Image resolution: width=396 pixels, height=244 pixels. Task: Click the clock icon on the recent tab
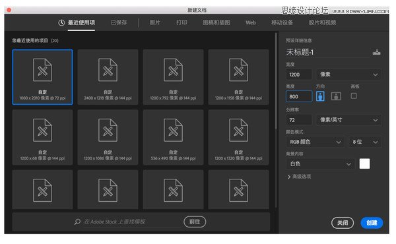[x=61, y=22]
